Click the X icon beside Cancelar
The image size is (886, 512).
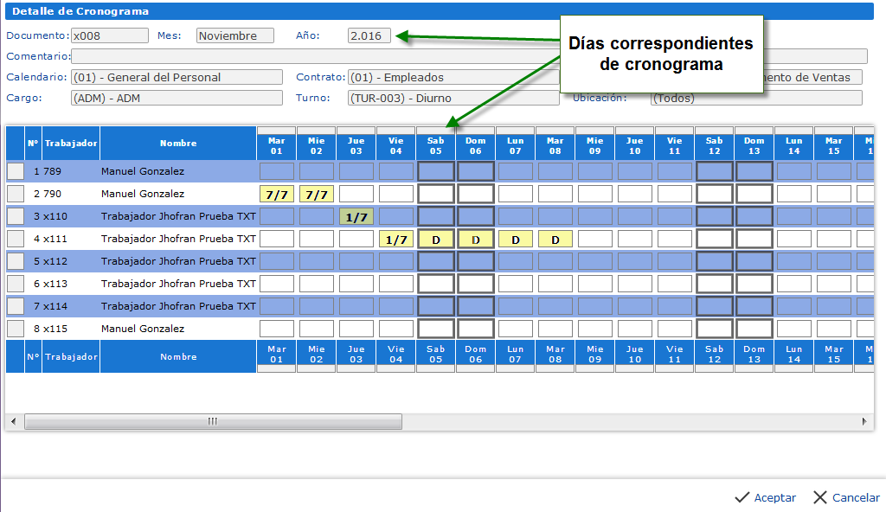(x=820, y=497)
